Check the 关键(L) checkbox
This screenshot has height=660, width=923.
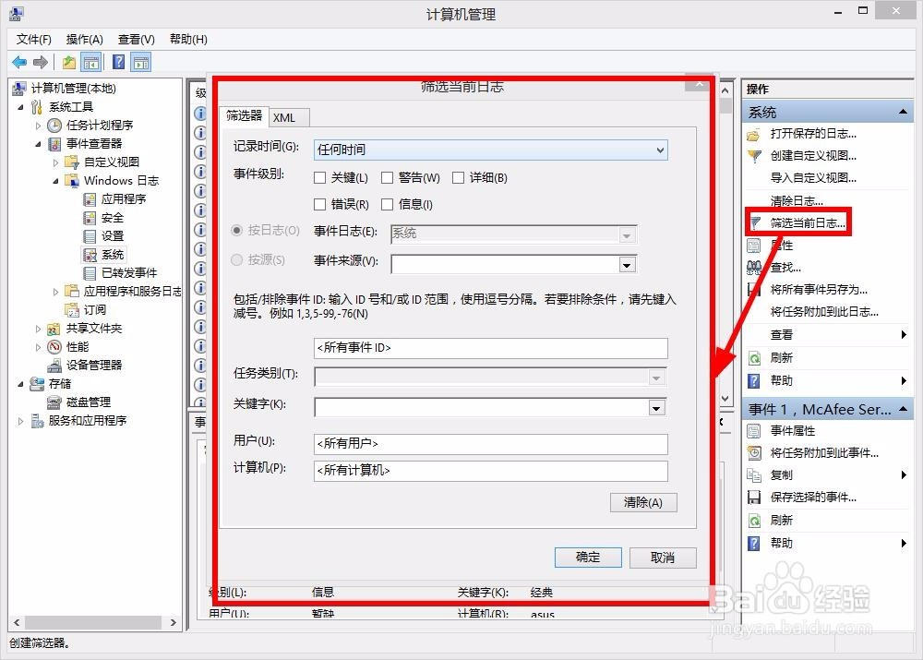coord(319,178)
